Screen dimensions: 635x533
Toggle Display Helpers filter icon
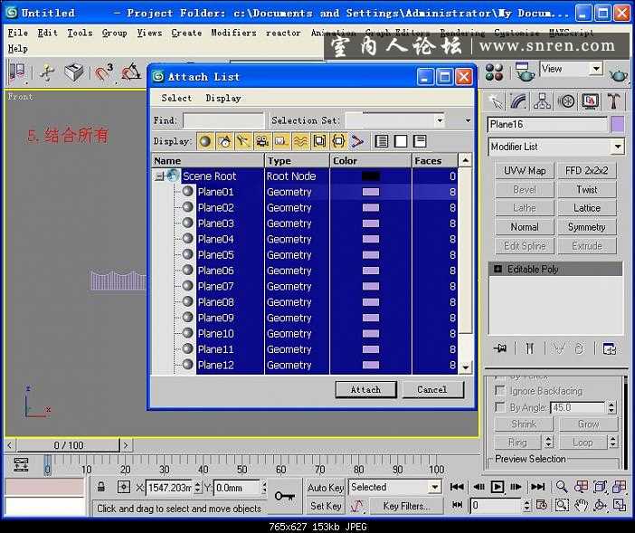click(x=281, y=141)
